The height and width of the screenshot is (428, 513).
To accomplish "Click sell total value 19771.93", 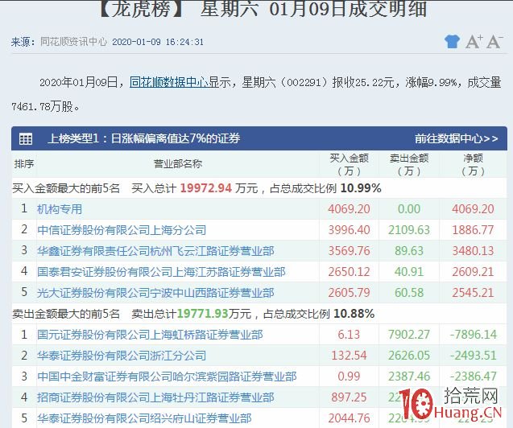I will point(202,314).
